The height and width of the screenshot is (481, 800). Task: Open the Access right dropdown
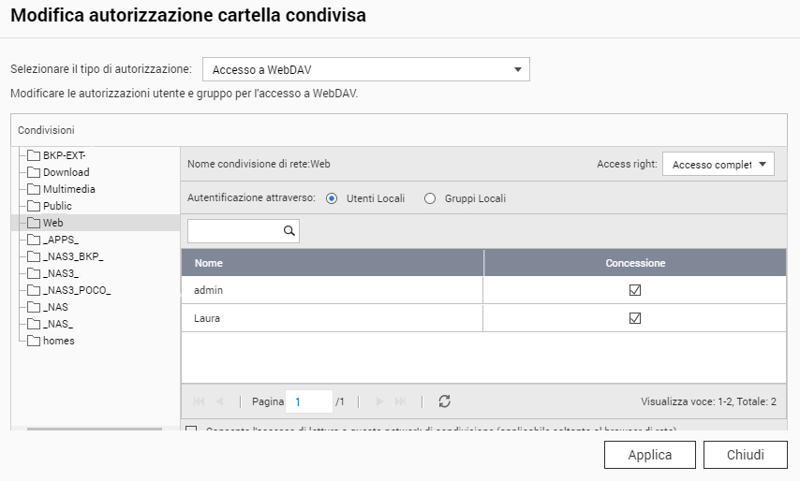click(x=719, y=165)
